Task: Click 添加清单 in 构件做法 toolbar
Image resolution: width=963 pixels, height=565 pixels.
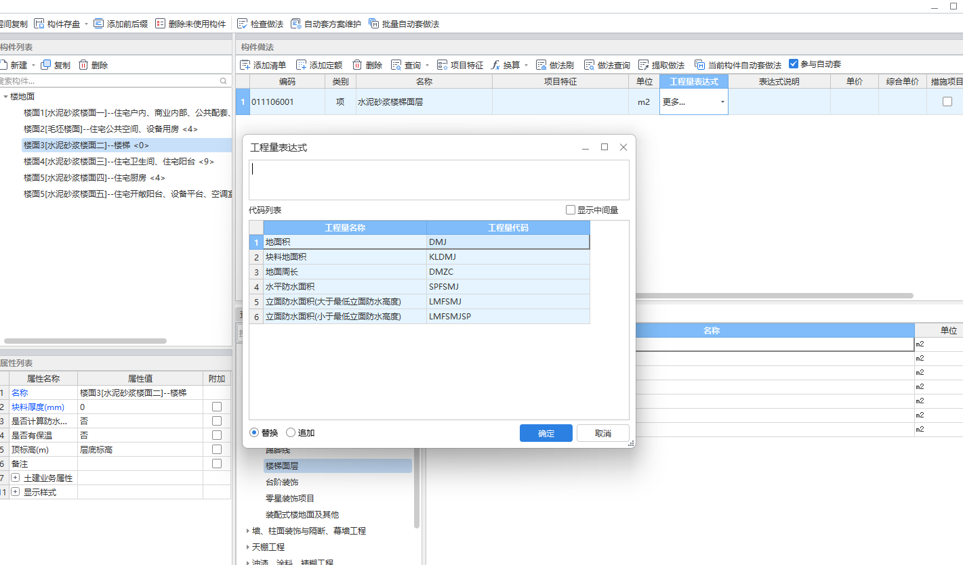Action: click(x=263, y=65)
